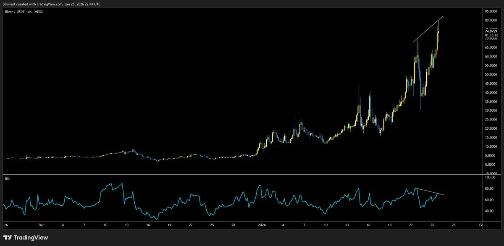Click the 60.0000 price axis label

[491, 56]
